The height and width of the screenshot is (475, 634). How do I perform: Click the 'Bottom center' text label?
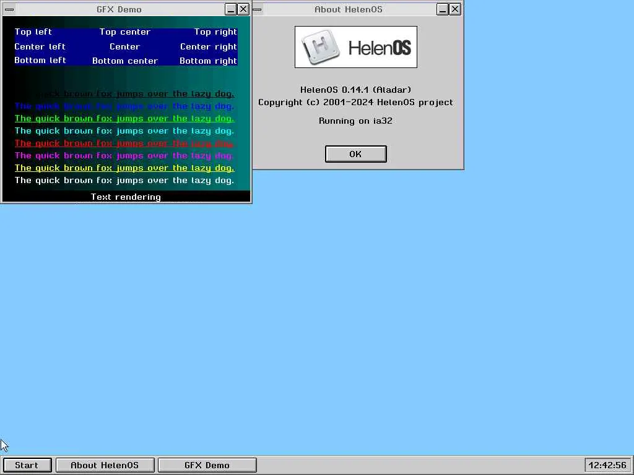coord(125,61)
